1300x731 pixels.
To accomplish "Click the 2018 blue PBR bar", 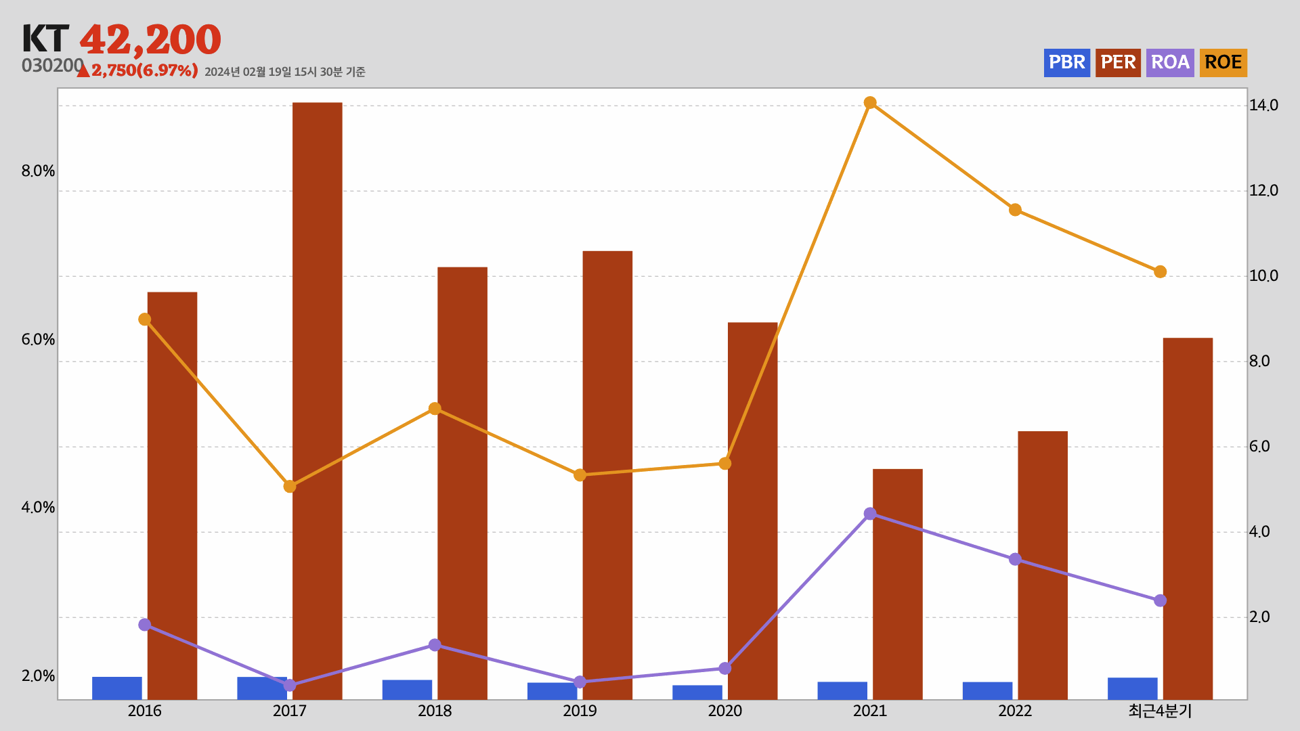I will pos(407,690).
